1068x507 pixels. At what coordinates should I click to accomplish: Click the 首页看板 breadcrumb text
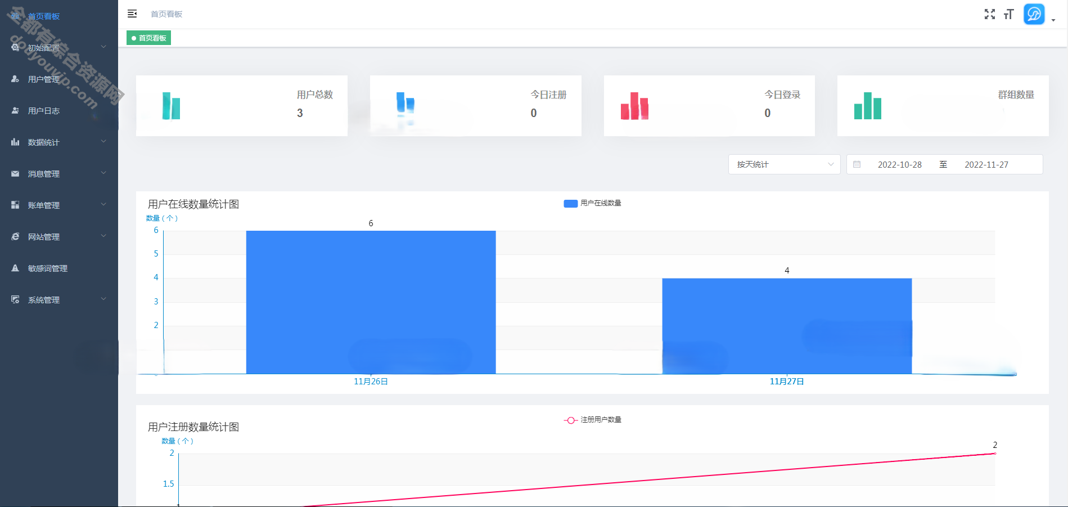tap(166, 14)
